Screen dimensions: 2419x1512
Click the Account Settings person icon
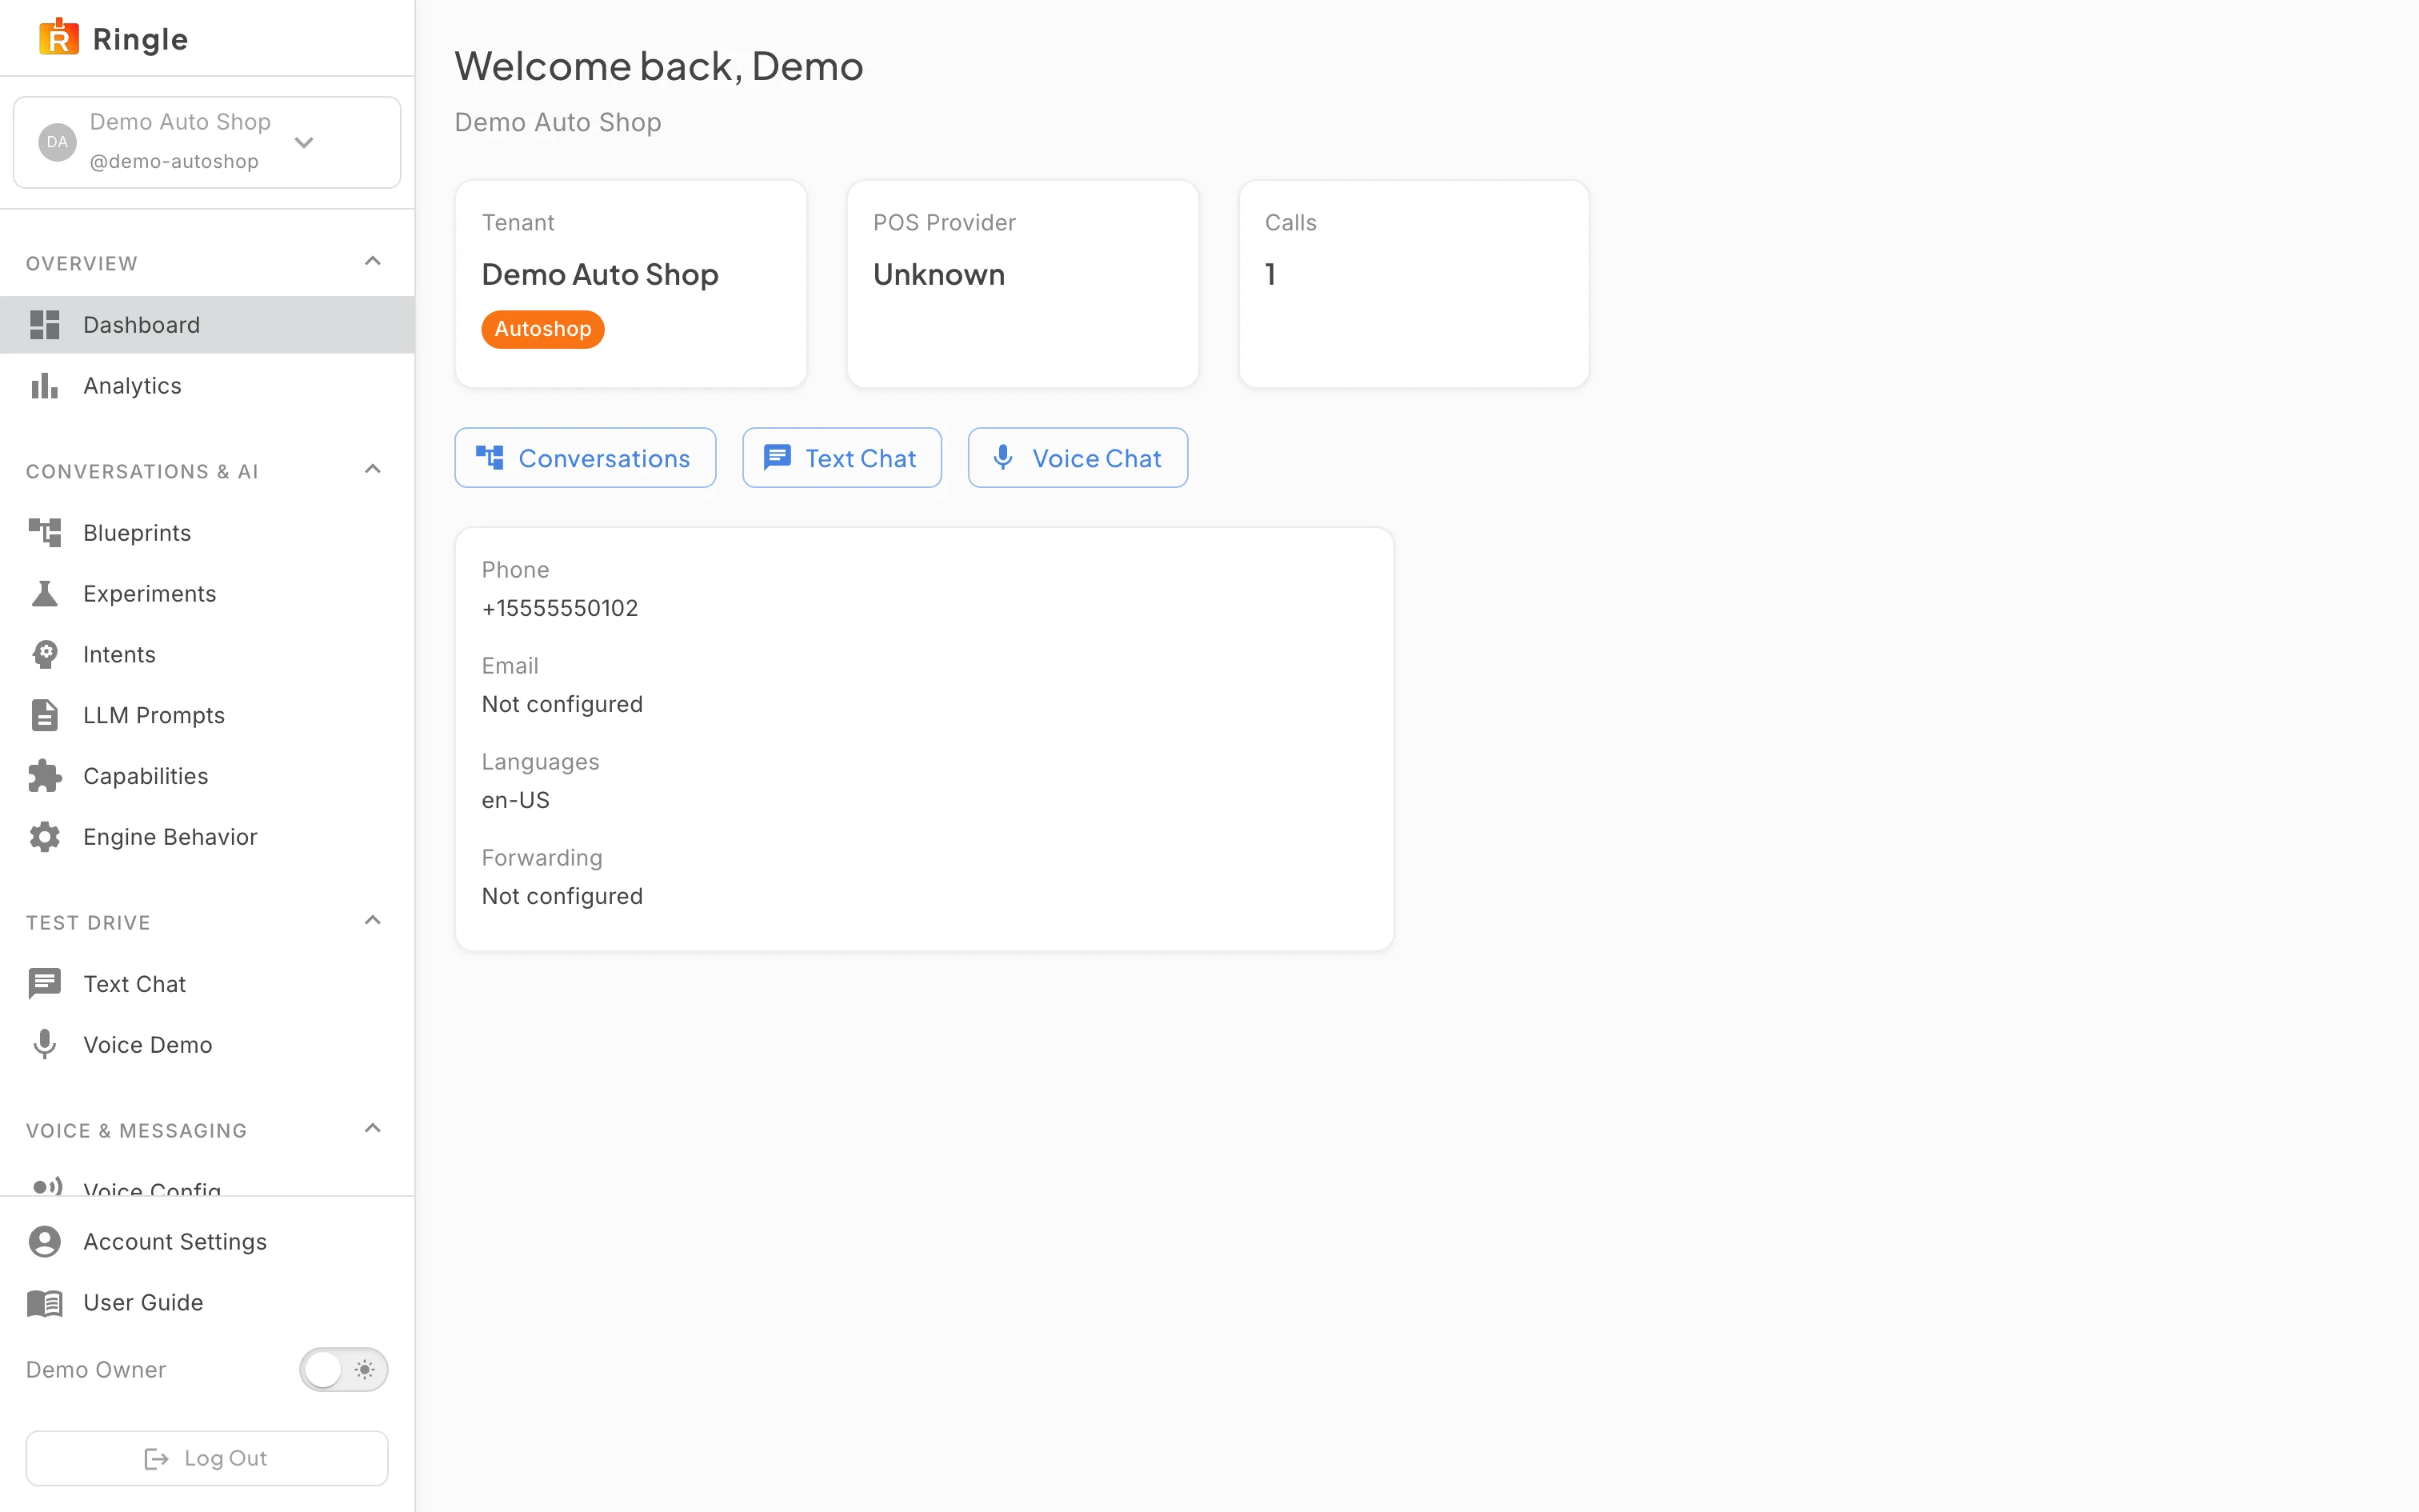click(x=45, y=1242)
